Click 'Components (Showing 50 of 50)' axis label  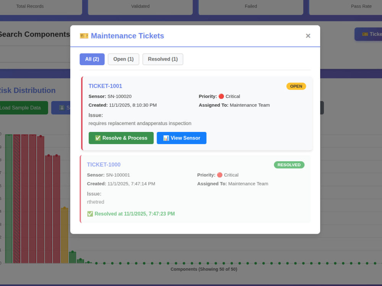[x=204, y=269]
